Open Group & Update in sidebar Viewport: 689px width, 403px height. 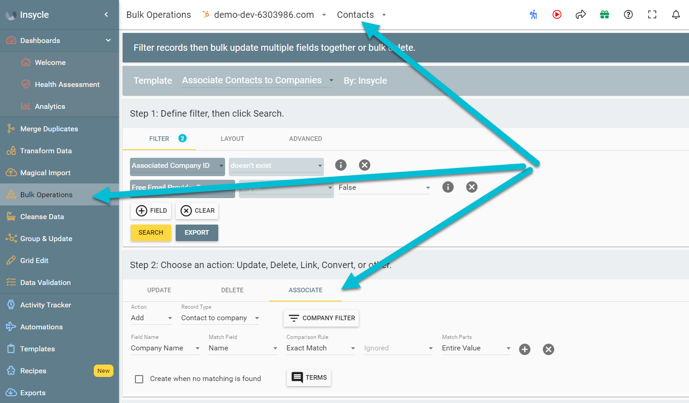[x=59, y=239]
